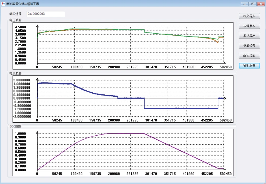The width and height of the screenshot is (266, 184).
Task: Focus the 帧ID选择 input field 0x10002003
Action: 46,14
